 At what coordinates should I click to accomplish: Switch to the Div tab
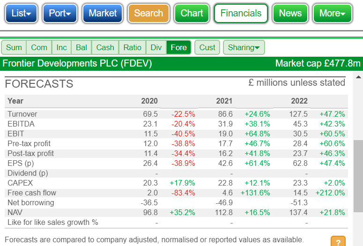point(156,47)
